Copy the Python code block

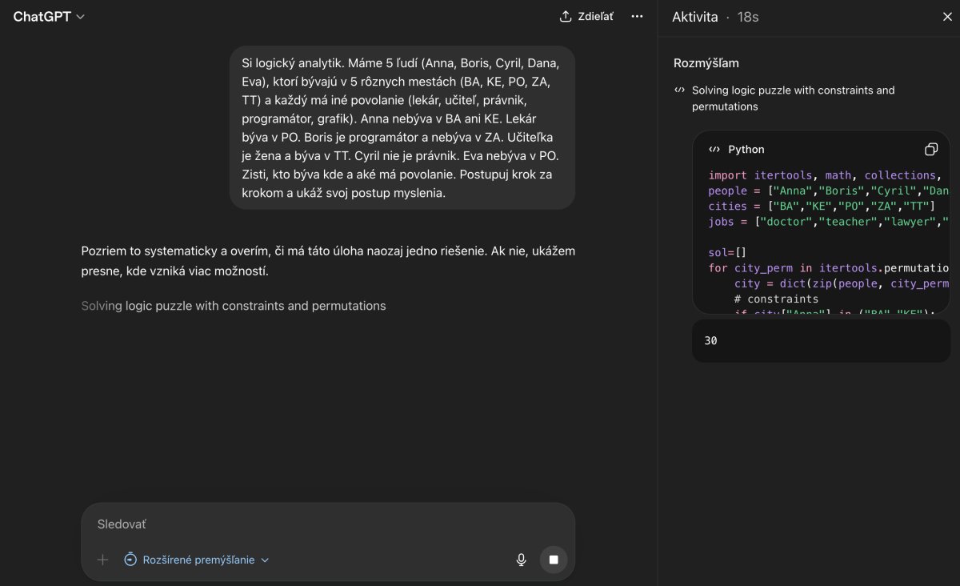coord(930,150)
